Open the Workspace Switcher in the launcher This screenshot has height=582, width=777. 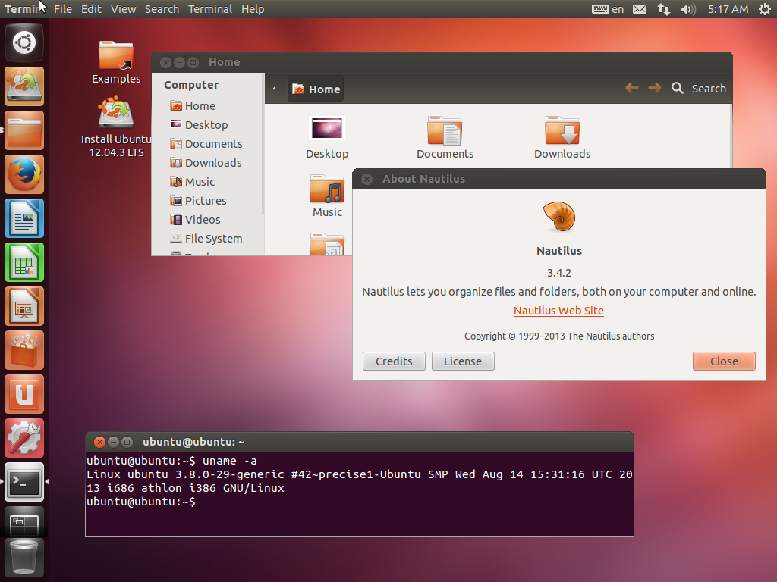24,521
